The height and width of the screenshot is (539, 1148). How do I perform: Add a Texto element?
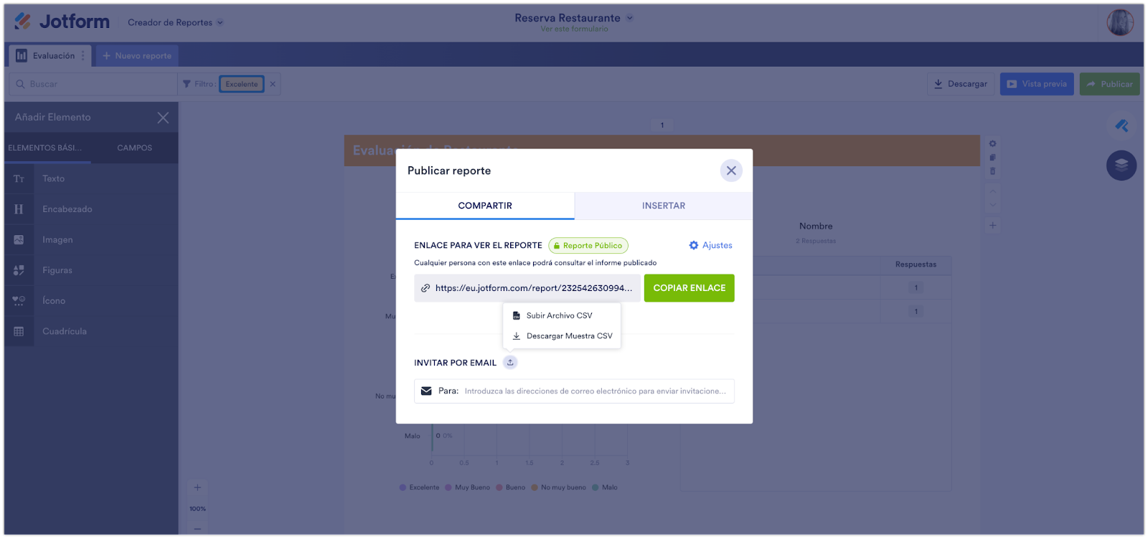[x=91, y=179]
